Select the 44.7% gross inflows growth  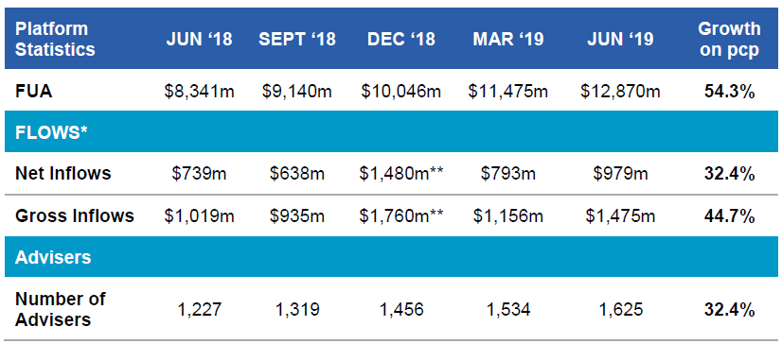click(729, 216)
